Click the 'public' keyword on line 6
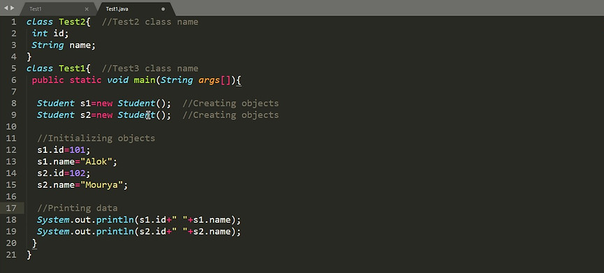 [x=48, y=80]
